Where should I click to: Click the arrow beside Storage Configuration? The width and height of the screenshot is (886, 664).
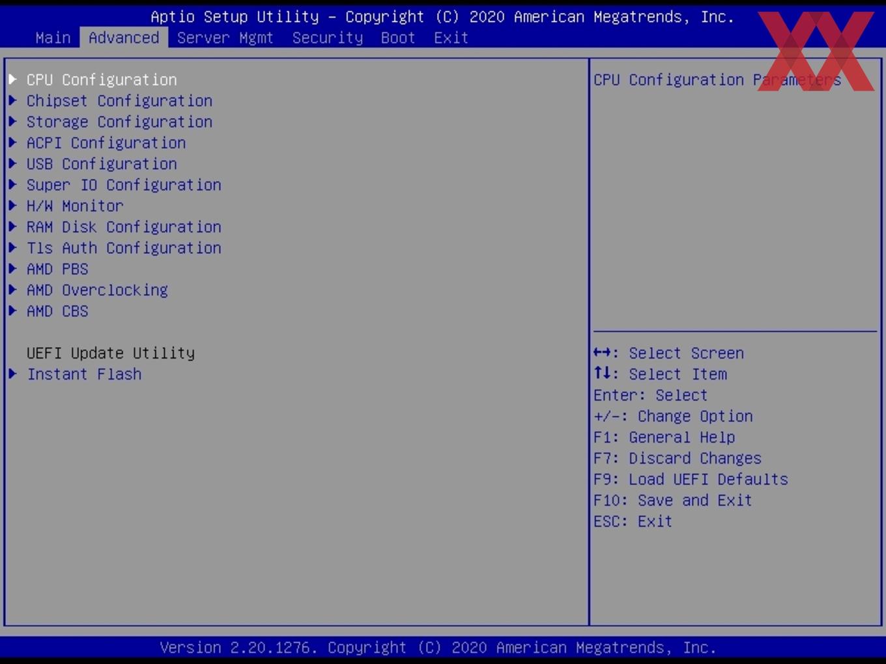tap(12, 122)
